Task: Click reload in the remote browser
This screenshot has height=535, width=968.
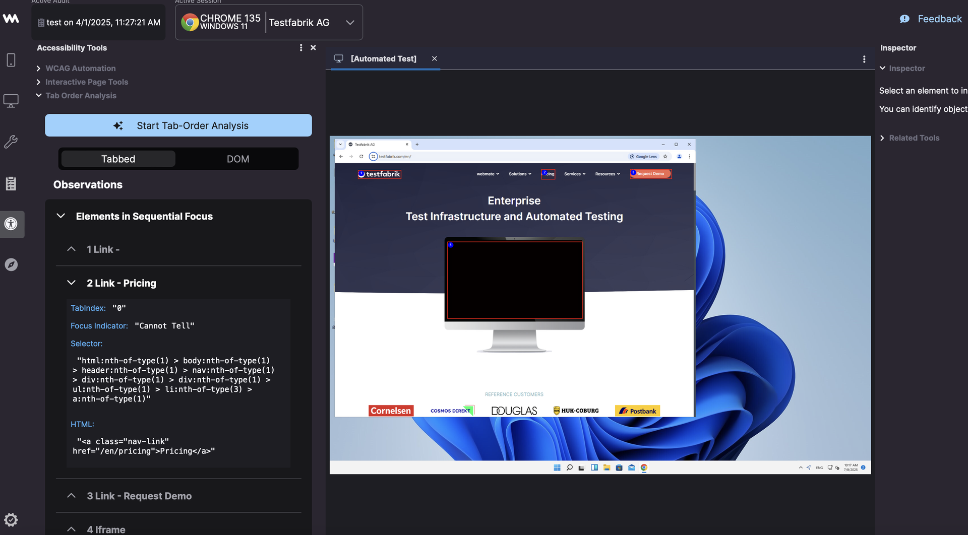Action: (x=361, y=156)
